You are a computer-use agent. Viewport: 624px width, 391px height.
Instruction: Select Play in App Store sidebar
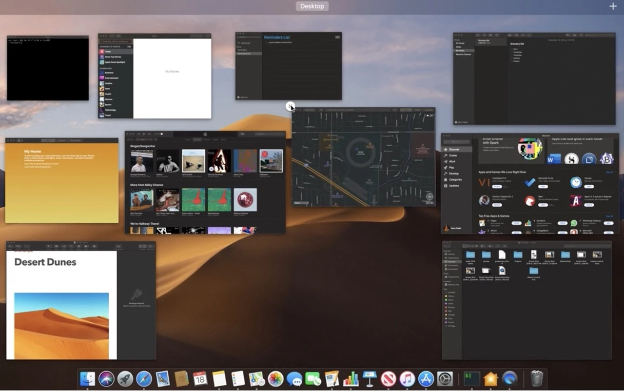[x=457, y=167]
